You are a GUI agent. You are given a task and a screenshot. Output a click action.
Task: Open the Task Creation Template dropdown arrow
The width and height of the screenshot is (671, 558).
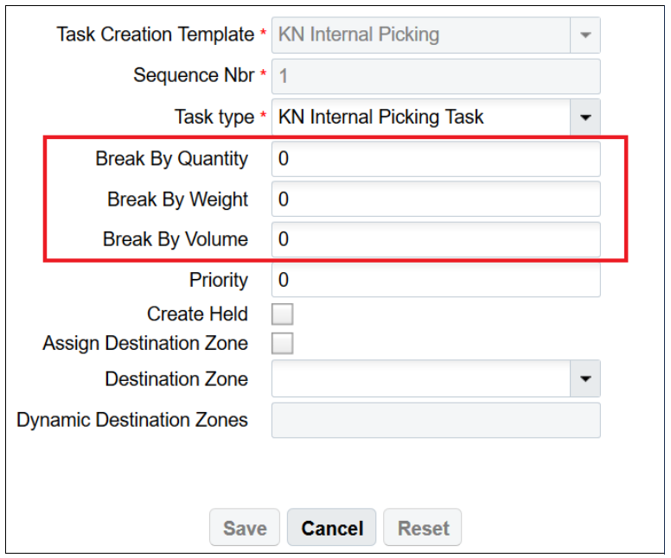pos(585,35)
